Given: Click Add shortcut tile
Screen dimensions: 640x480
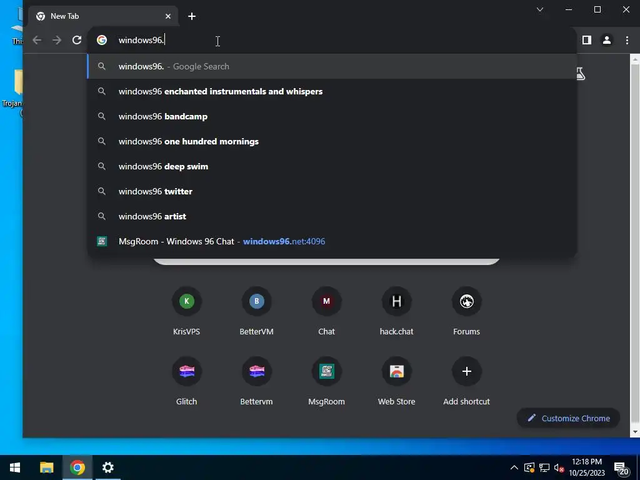Looking at the screenshot, I should (x=466, y=381).
